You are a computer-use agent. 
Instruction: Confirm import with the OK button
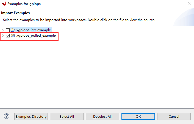[138, 117]
